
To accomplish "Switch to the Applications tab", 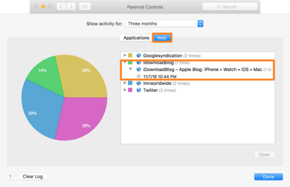I will pyautogui.click(x=136, y=38).
